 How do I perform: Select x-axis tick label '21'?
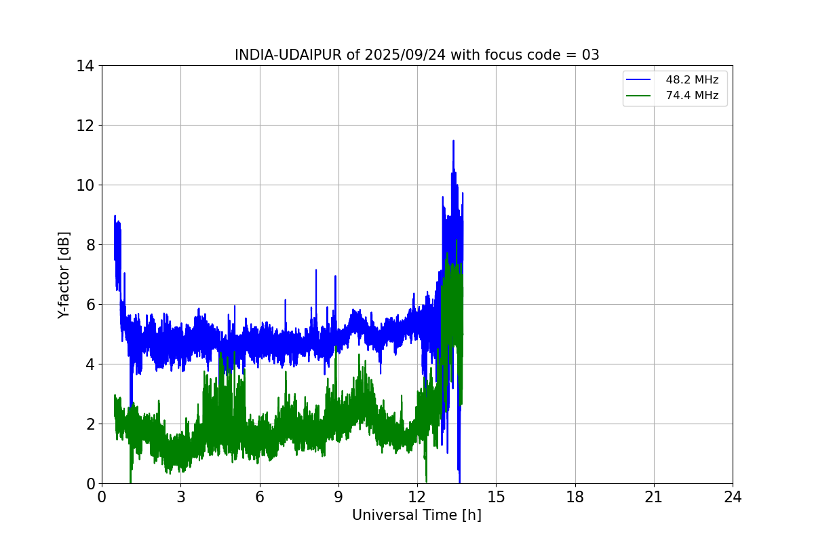(x=654, y=497)
